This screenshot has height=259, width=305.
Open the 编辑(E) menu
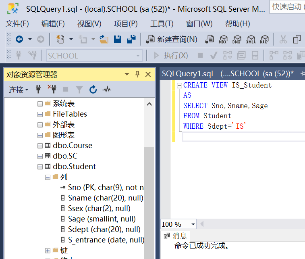53,24
